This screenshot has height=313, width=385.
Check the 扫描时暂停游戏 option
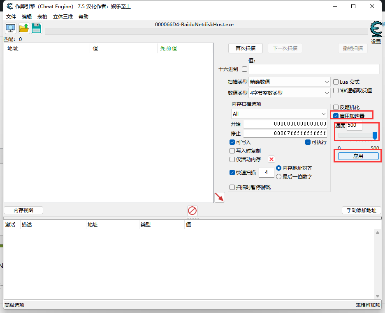click(x=232, y=187)
